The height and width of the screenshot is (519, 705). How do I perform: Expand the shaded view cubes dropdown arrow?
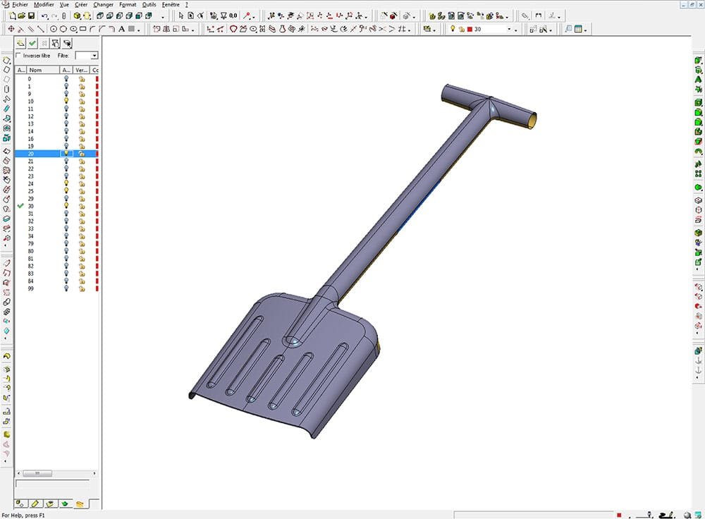(164, 16)
